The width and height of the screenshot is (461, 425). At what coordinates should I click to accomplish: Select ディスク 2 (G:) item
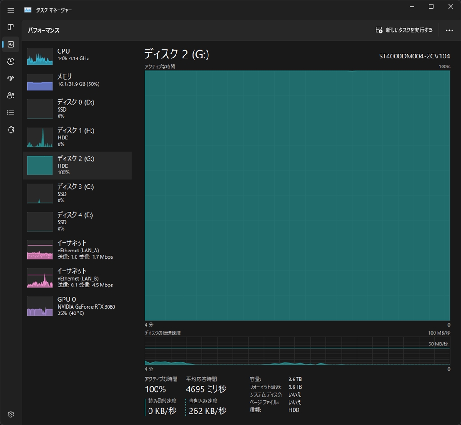point(77,166)
